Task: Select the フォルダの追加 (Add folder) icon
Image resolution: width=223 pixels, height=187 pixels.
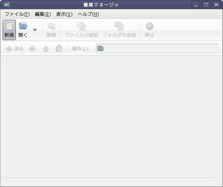Action: pos(119,26)
